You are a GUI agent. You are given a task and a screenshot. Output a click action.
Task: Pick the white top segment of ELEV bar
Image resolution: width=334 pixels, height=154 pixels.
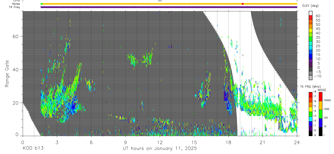(311, 13)
